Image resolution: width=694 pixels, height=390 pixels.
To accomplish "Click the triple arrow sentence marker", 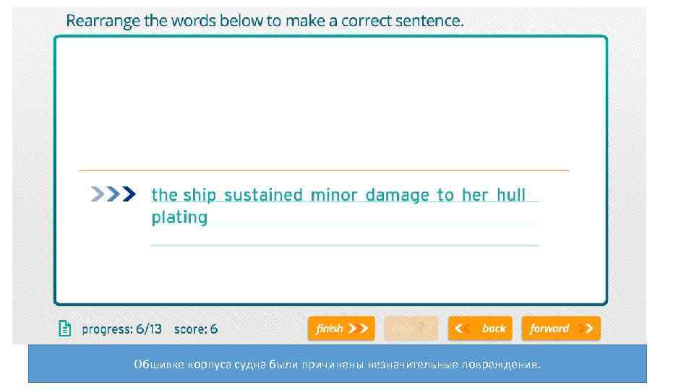I will [x=113, y=194].
